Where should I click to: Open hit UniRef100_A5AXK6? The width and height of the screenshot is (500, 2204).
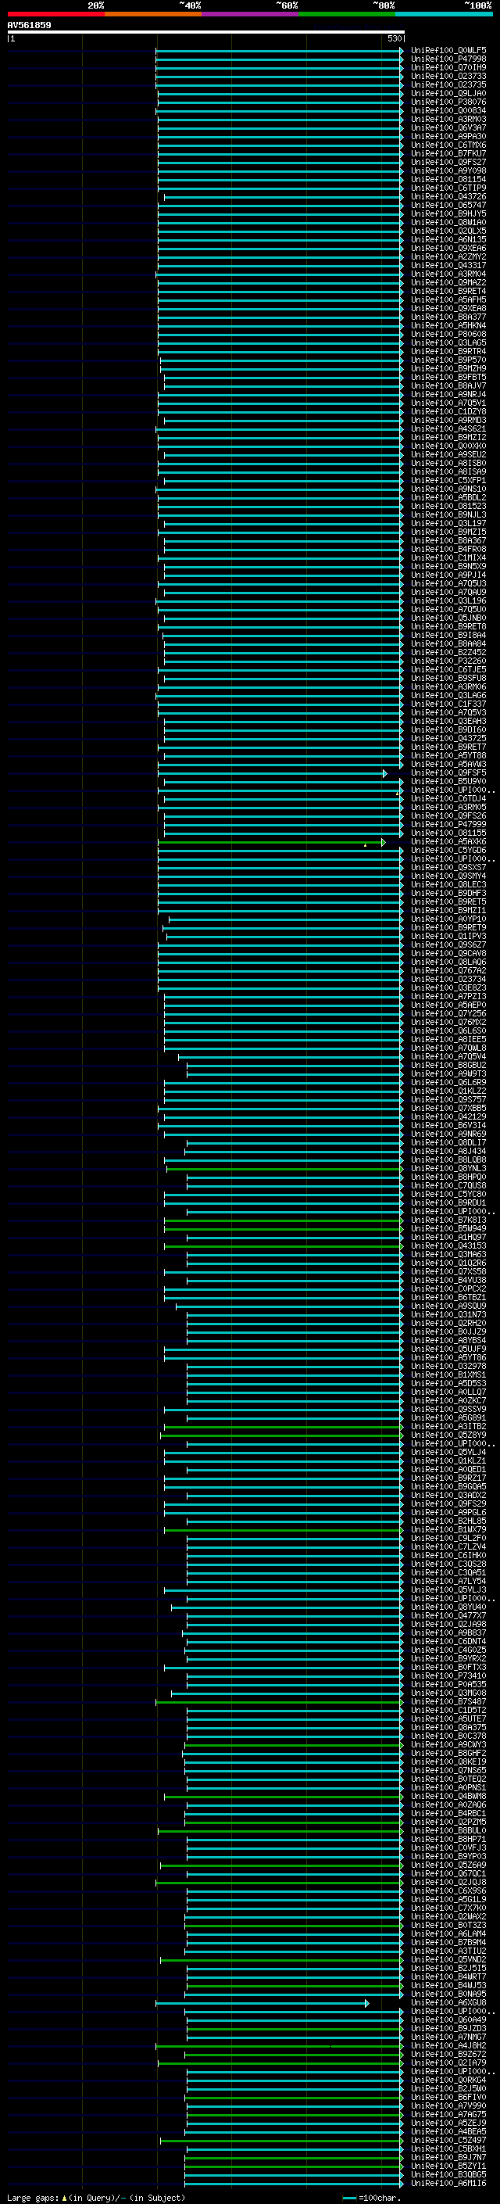[x=448, y=842]
